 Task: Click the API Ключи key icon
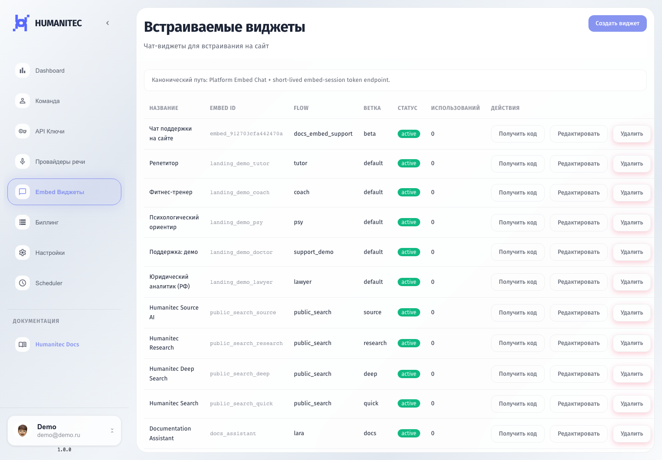[x=23, y=131]
